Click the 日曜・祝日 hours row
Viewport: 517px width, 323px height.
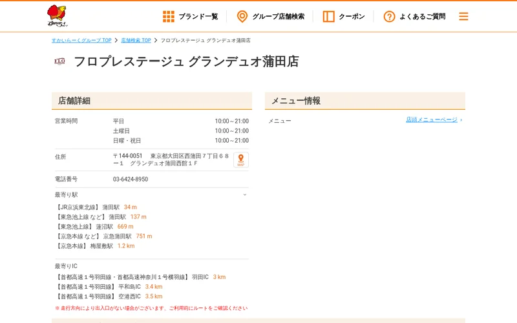coord(181,141)
